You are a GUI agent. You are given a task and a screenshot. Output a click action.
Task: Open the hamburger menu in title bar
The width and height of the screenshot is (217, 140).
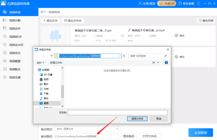coord(198,3)
